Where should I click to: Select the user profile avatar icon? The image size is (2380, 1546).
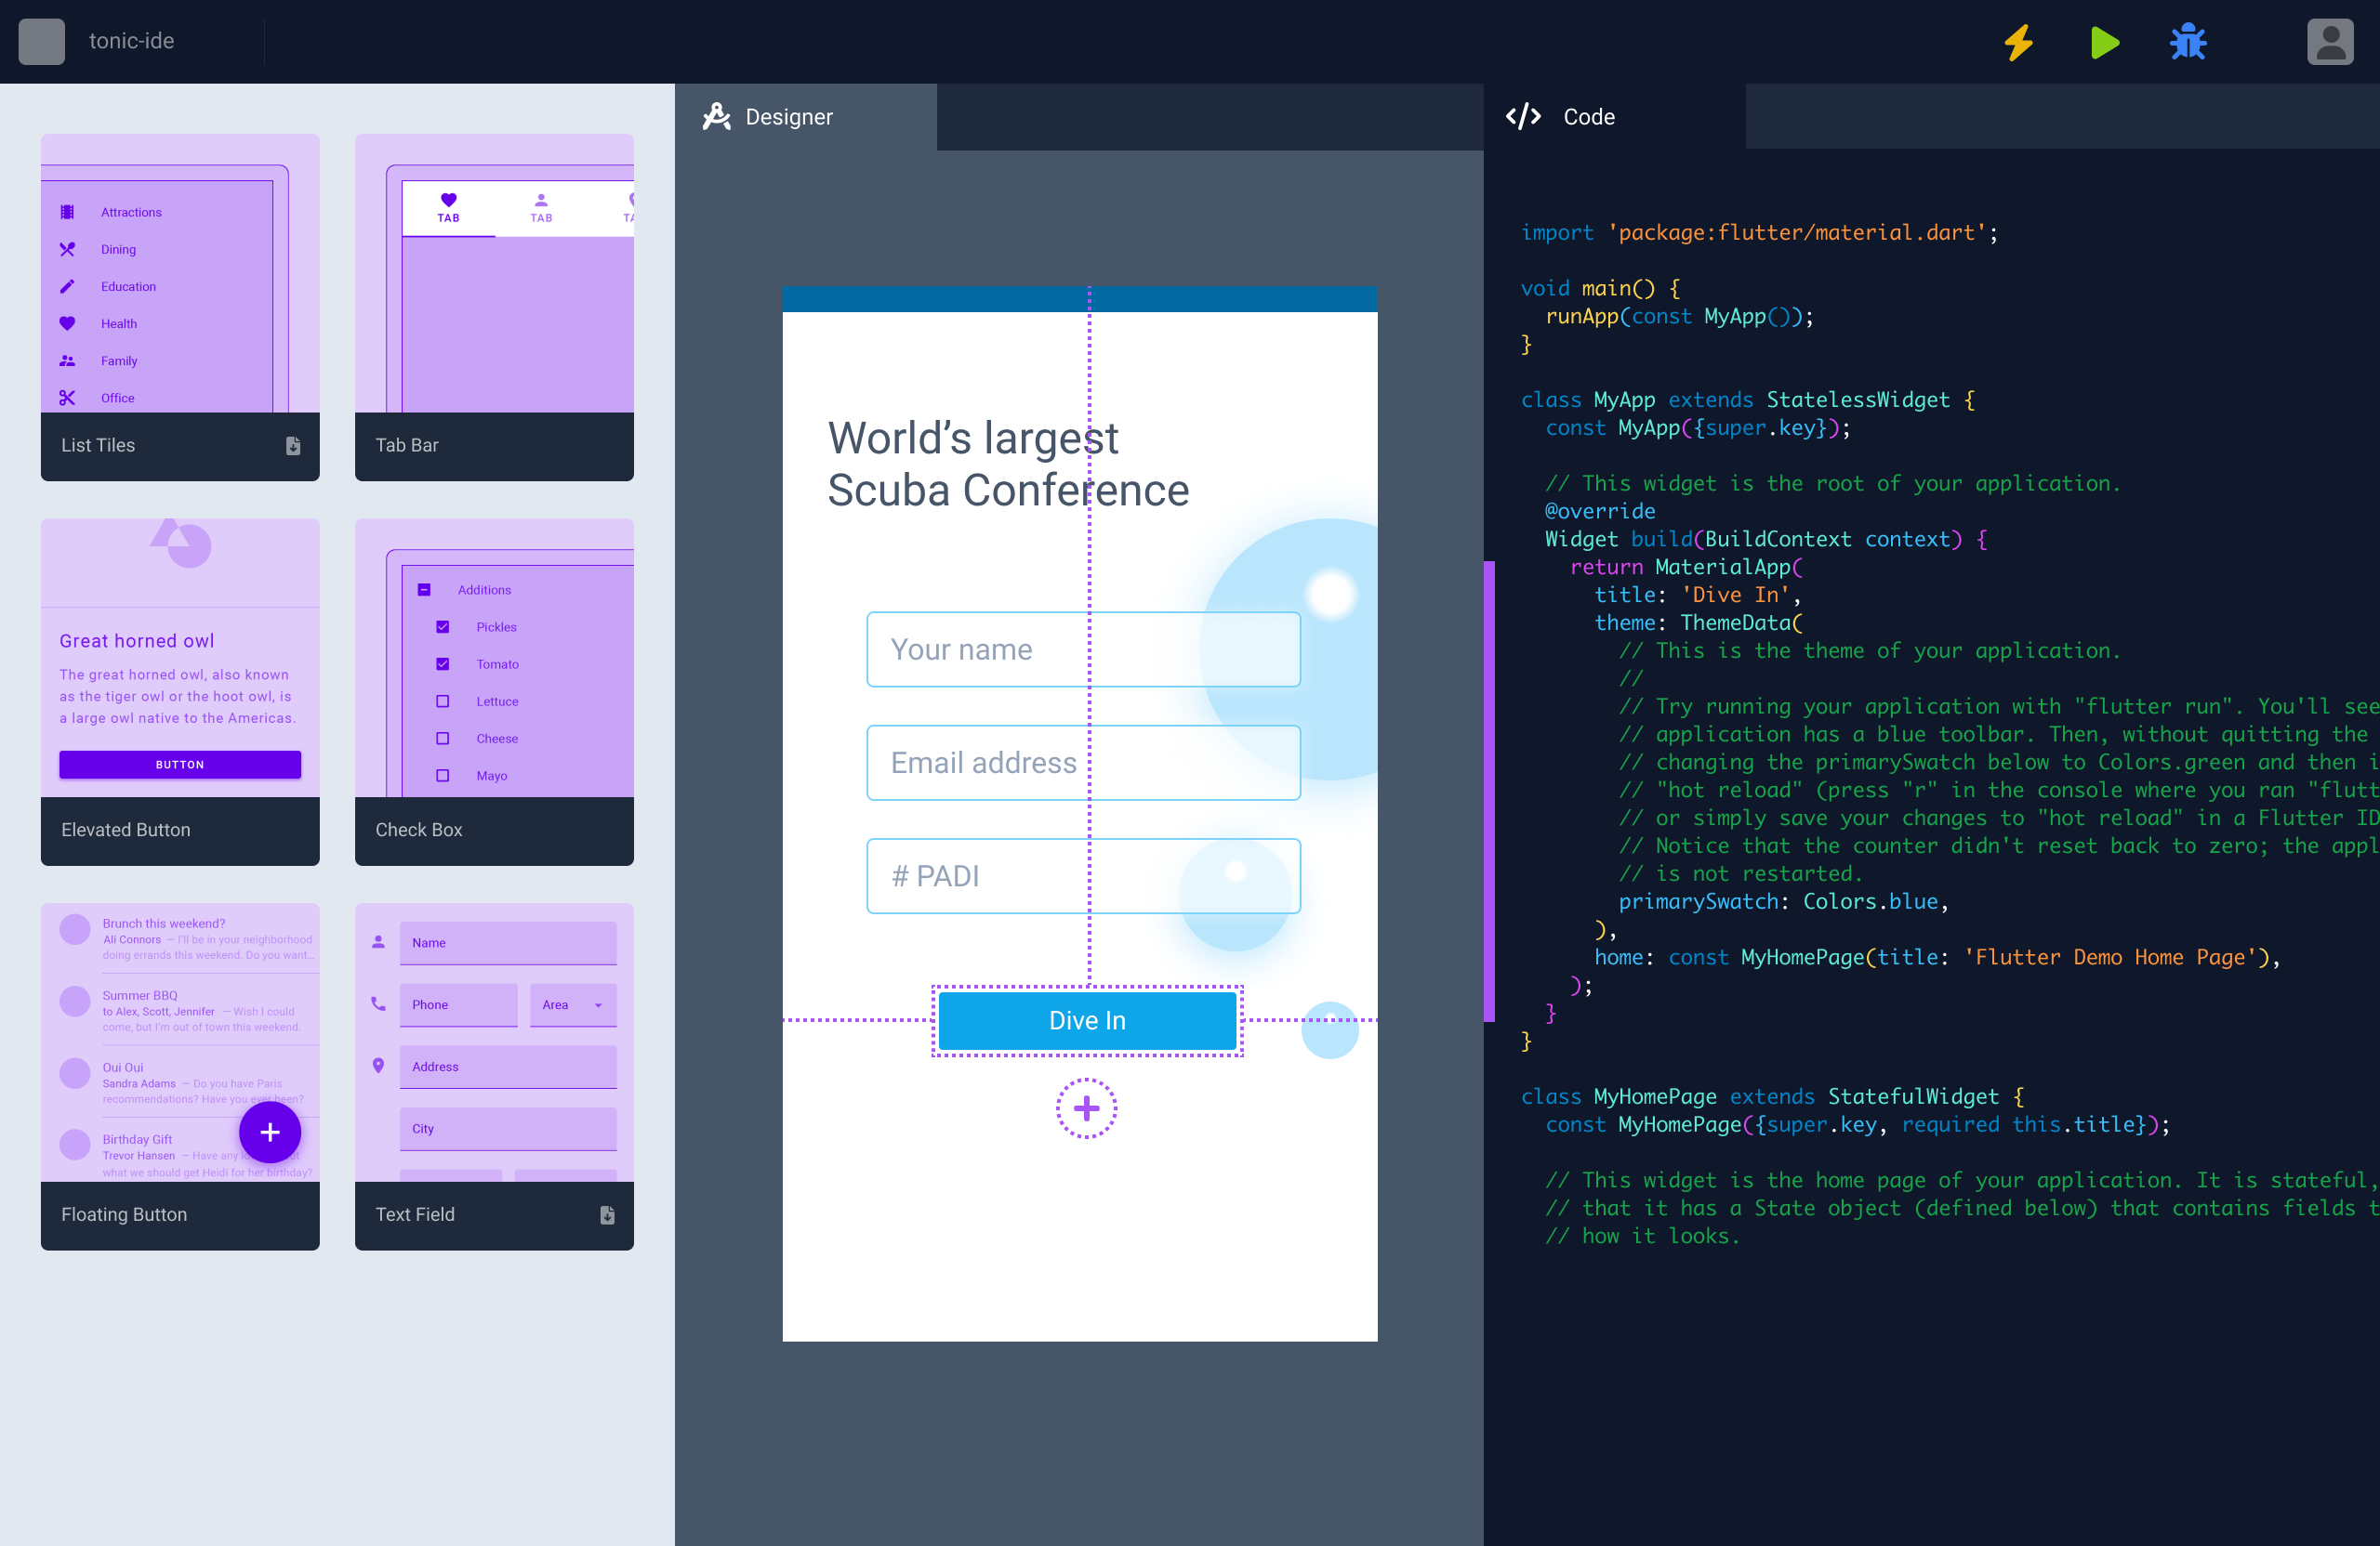click(x=2332, y=42)
